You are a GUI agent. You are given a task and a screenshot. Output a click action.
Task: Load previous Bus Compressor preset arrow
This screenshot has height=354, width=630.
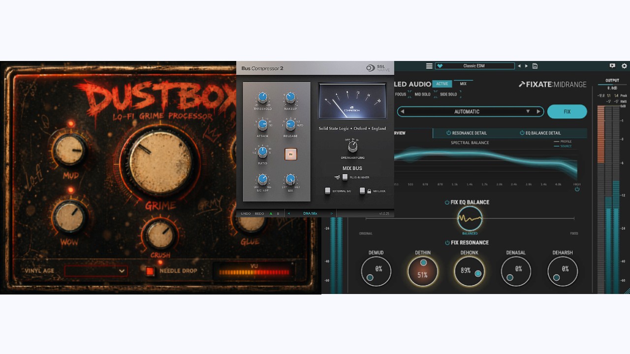289,213
